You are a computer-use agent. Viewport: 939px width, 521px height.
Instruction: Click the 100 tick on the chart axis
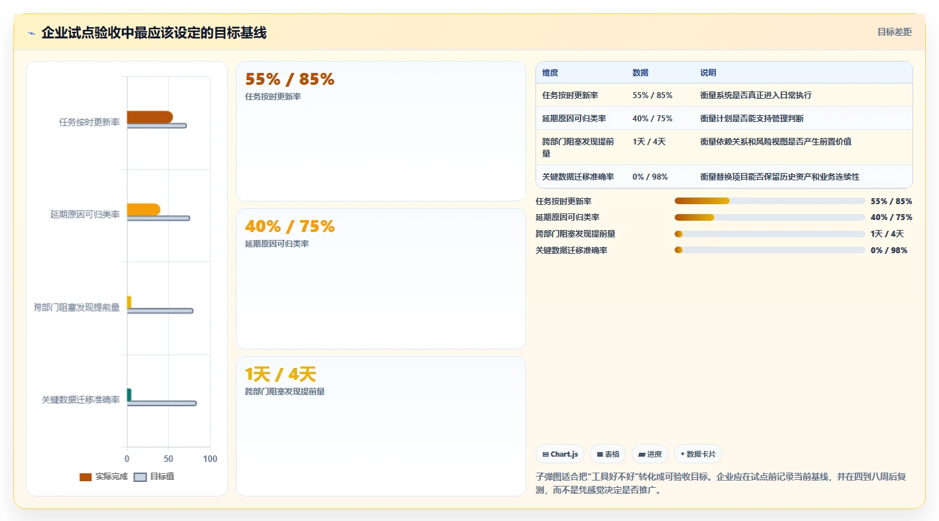tap(210, 459)
